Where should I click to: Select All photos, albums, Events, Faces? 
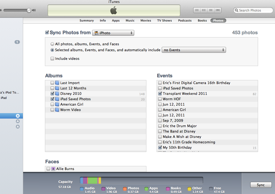click(x=52, y=44)
